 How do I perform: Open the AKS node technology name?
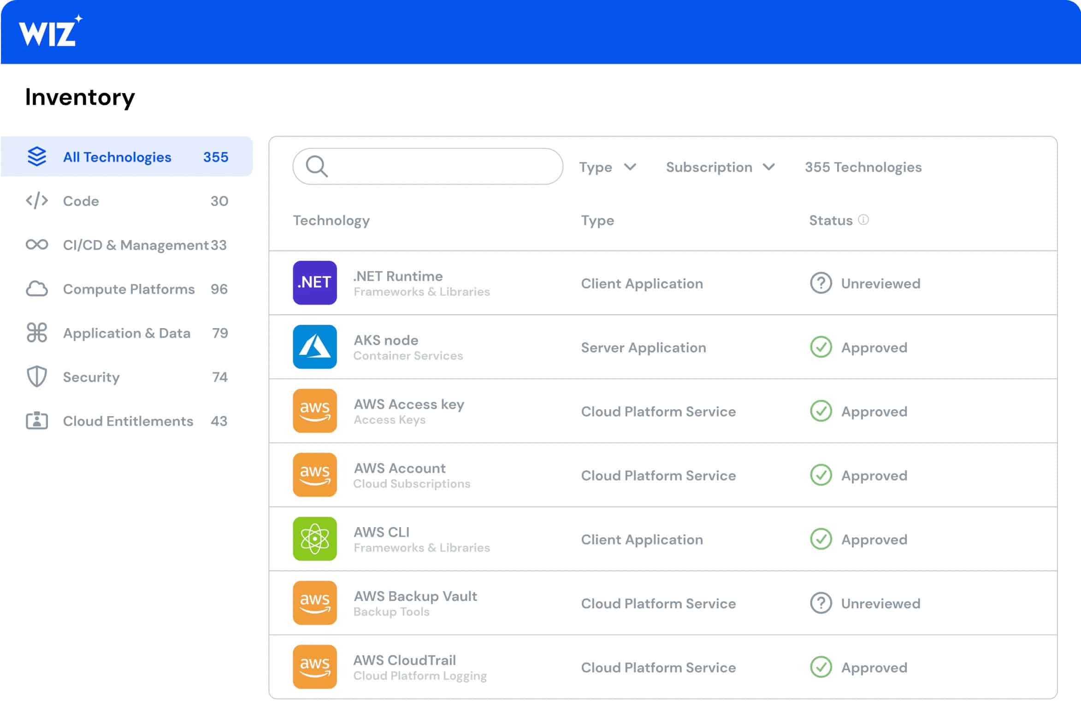386,340
